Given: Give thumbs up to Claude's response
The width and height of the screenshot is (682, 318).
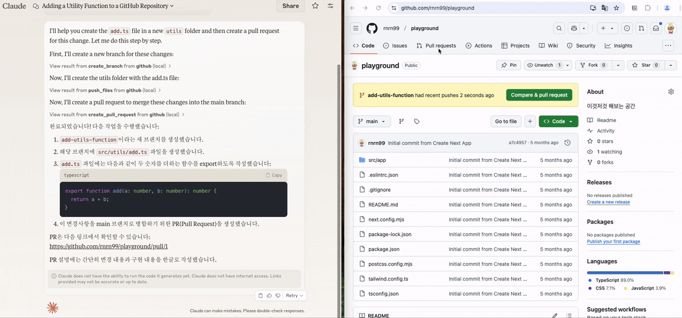Looking at the screenshot, I should tap(269, 295).
